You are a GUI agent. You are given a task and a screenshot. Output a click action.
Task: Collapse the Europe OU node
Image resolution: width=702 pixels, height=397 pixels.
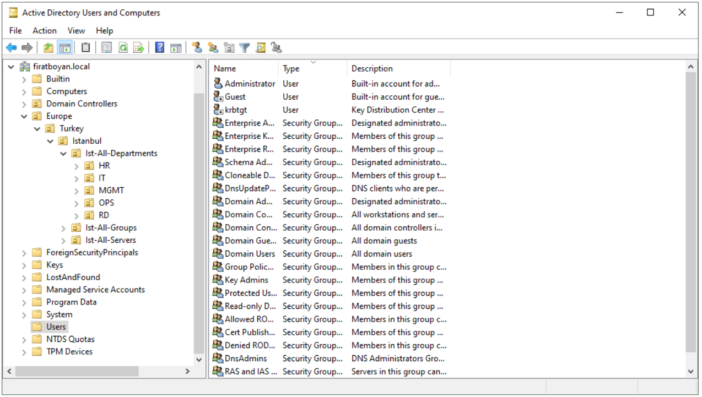[x=24, y=116]
